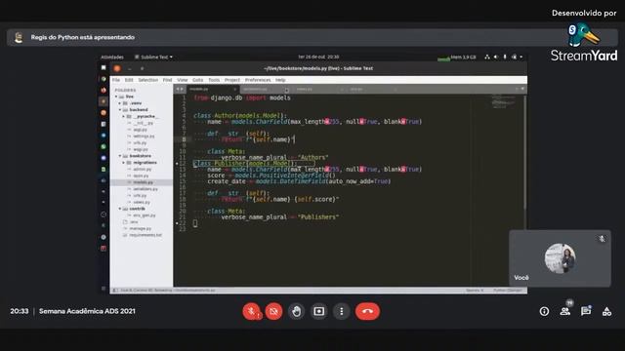Open the Tools menu
The image size is (625, 351).
pos(214,80)
